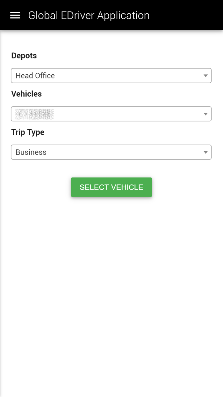The image size is (223, 397).
Task: Click the dropdown arrow beside Head Office
Action: pos(205,76)
